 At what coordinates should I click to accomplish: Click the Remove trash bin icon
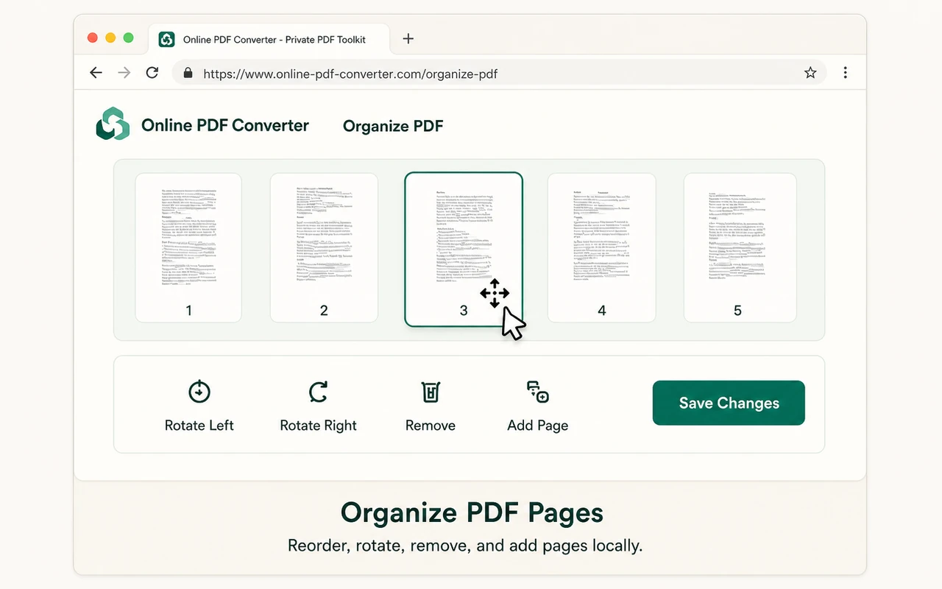point(431,392)
